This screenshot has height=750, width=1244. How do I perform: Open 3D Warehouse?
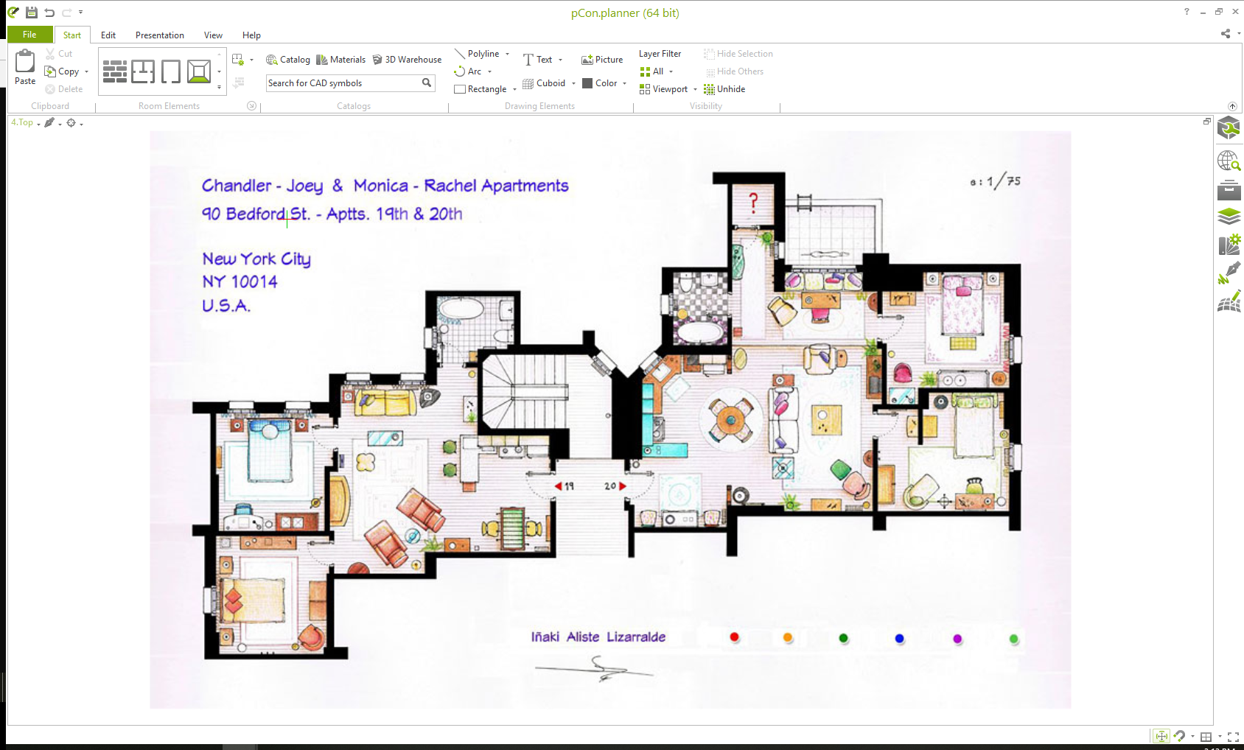point(407,60)
